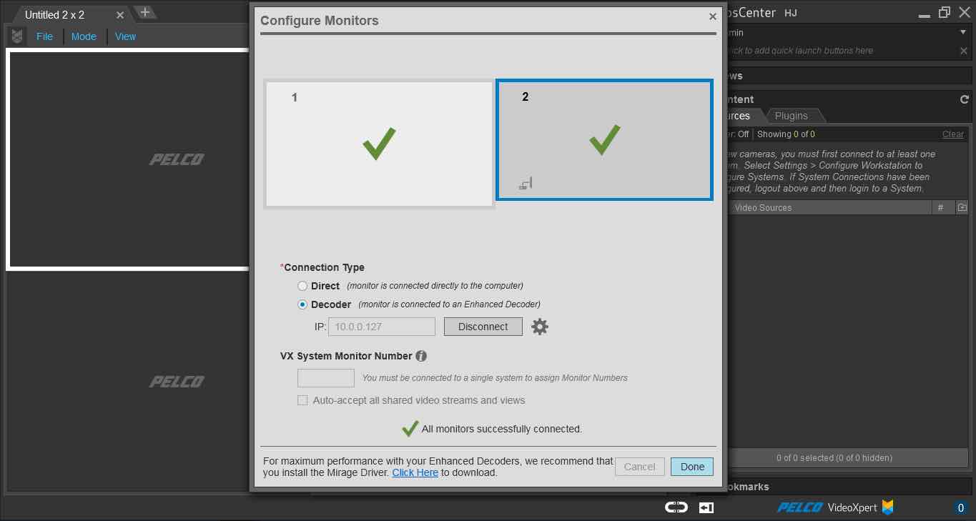Click Done to close Configure Monitors
This screenshot has height=521, width=976.
[x=691, y=466]
